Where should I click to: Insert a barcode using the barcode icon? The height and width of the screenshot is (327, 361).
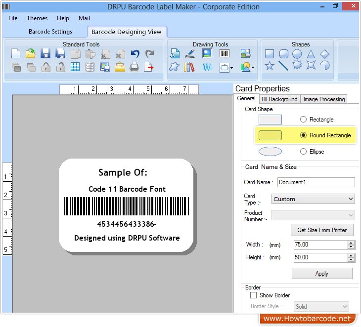click(224, 53)
